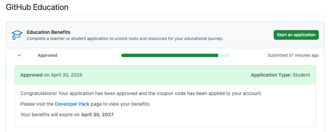Select the GitHub Education page heading

click(37, 7)
